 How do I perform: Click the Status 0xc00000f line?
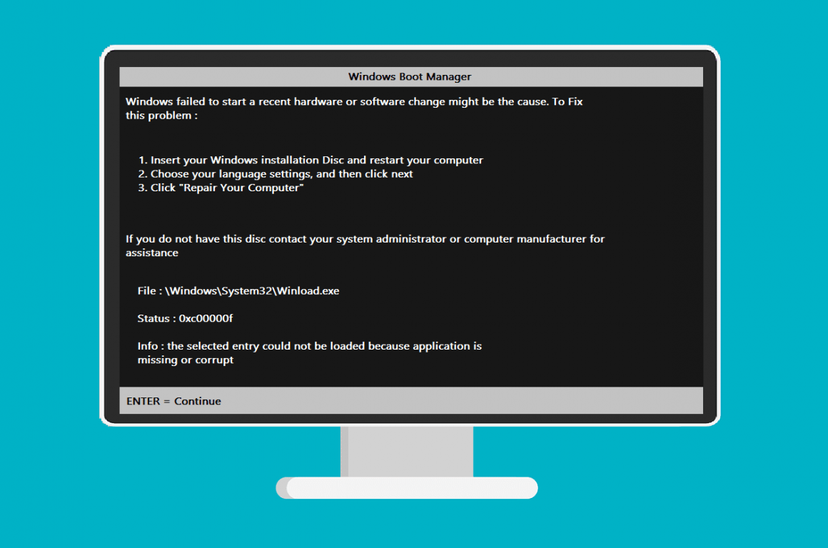coord(185,318)
